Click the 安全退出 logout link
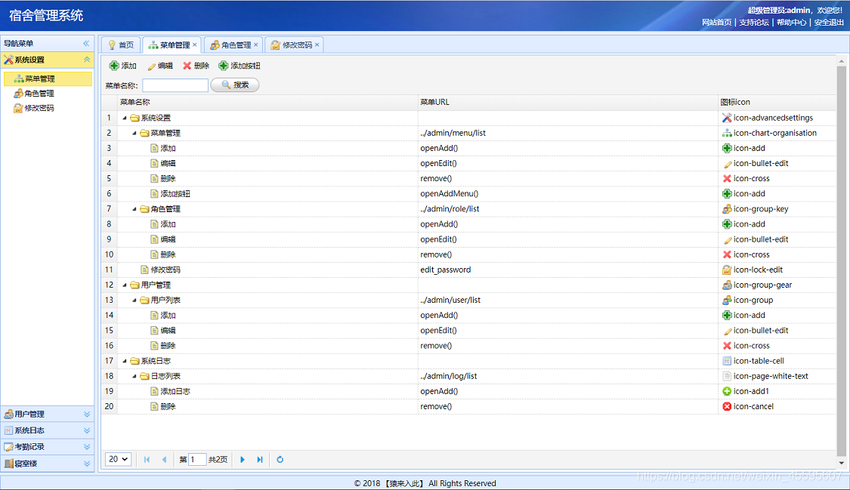This screenshot has height=490, width=850. click(x=829, y=22)
